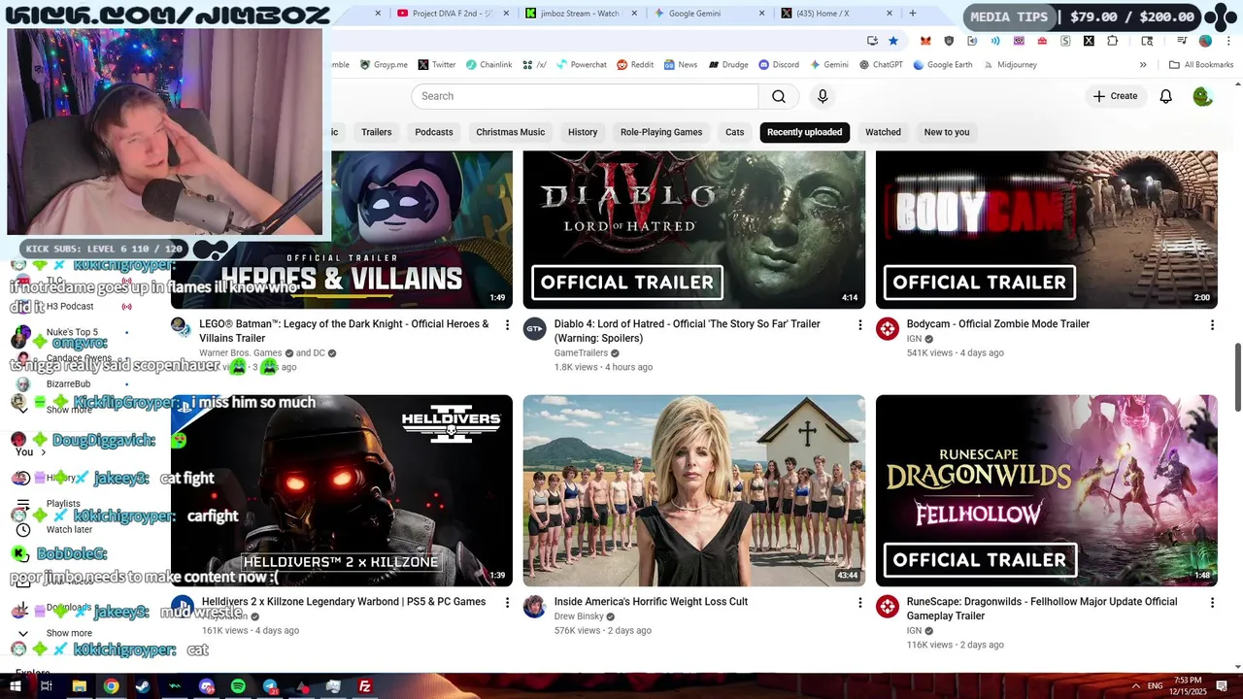
Task: Click the page vertical scrollbar thumb
Action: 1237,378
